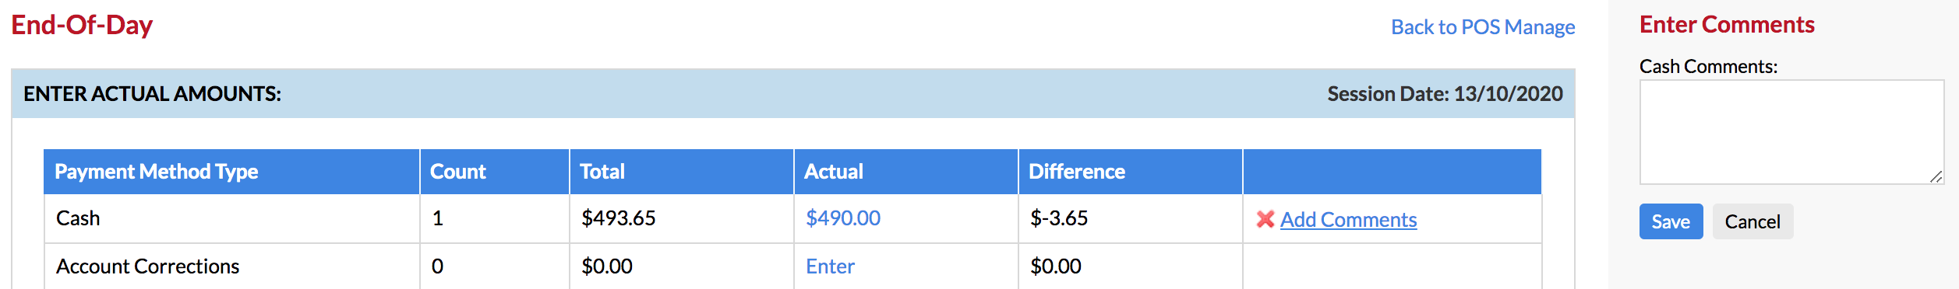Click the $-3.65 difference value
This screenshot has width=1959, height=289.
pyautogui.click(x=1059, y=218)
